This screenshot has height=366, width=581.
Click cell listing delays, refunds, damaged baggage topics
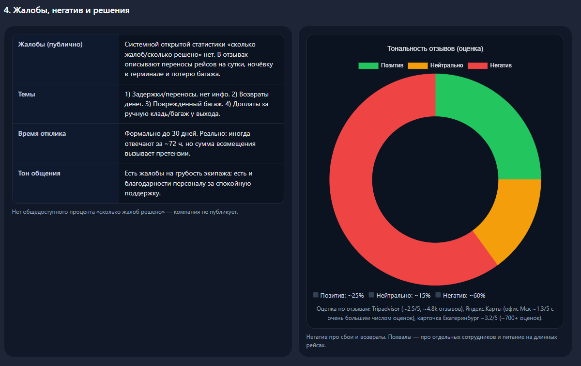(197, 104)
